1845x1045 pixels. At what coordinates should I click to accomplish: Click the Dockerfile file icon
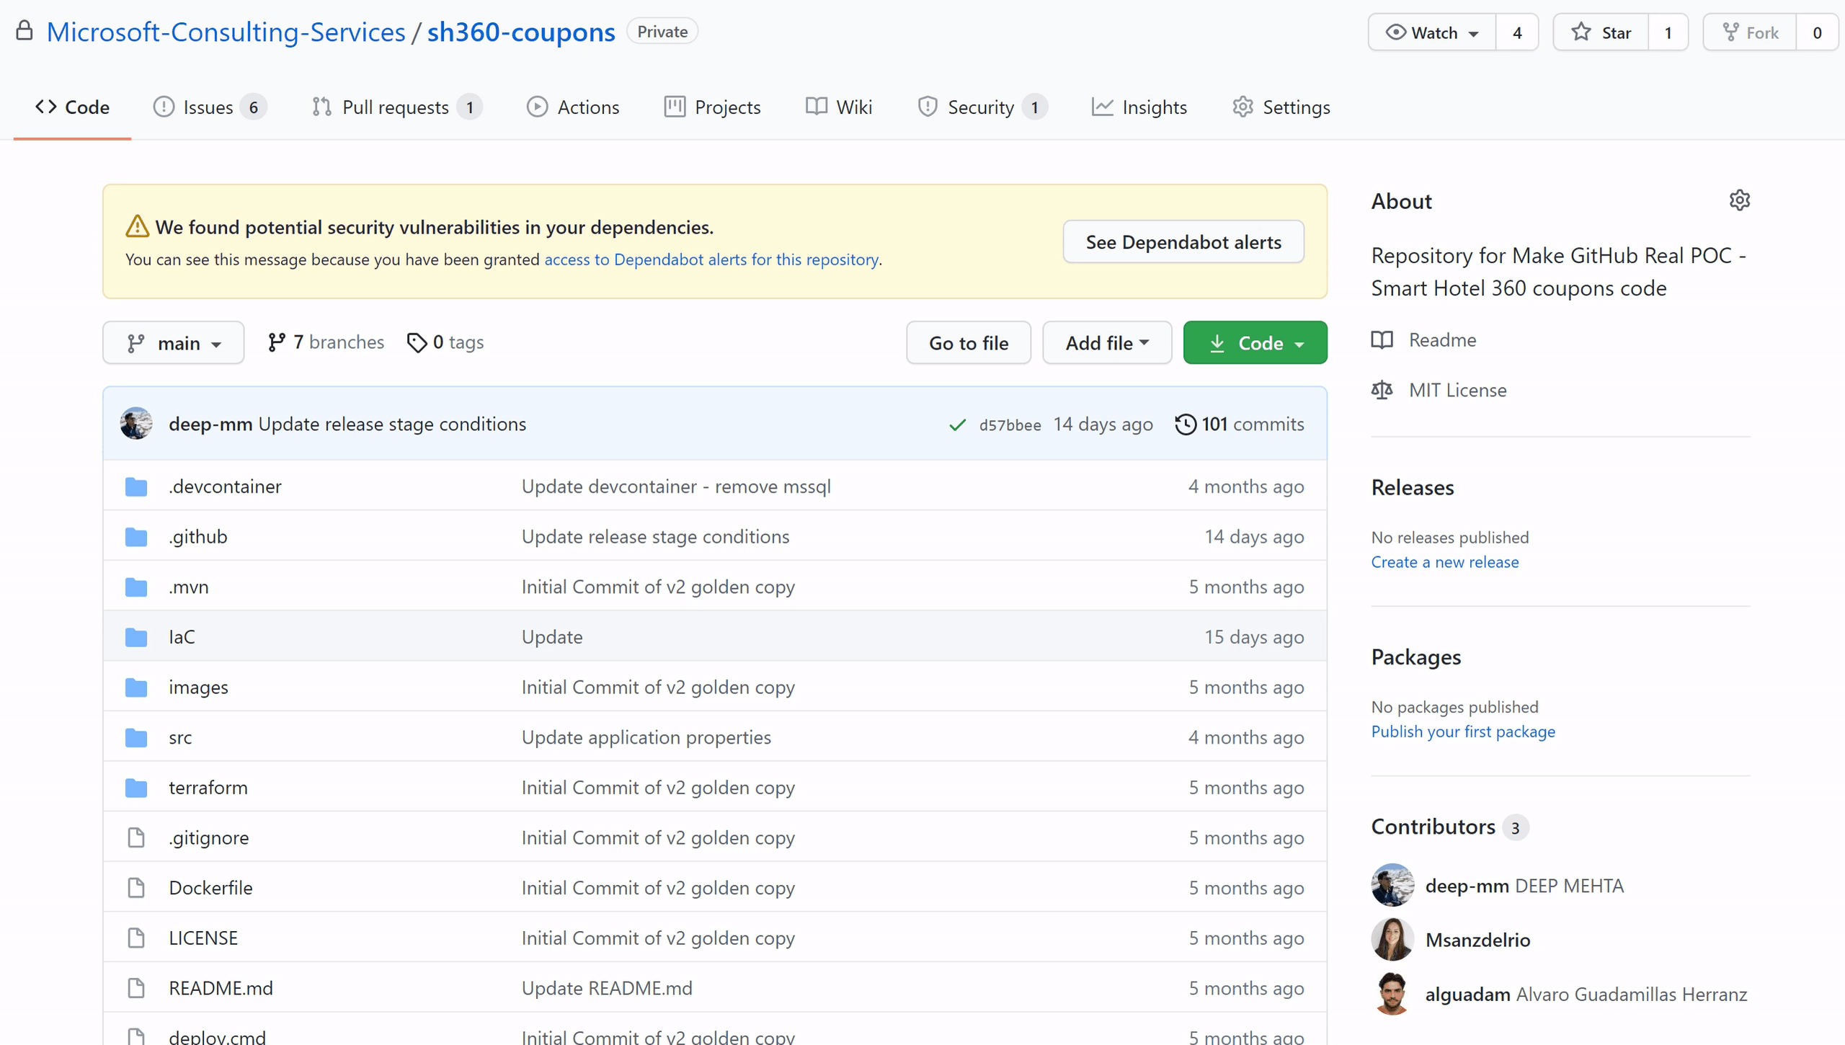click(x=136, y=888)
